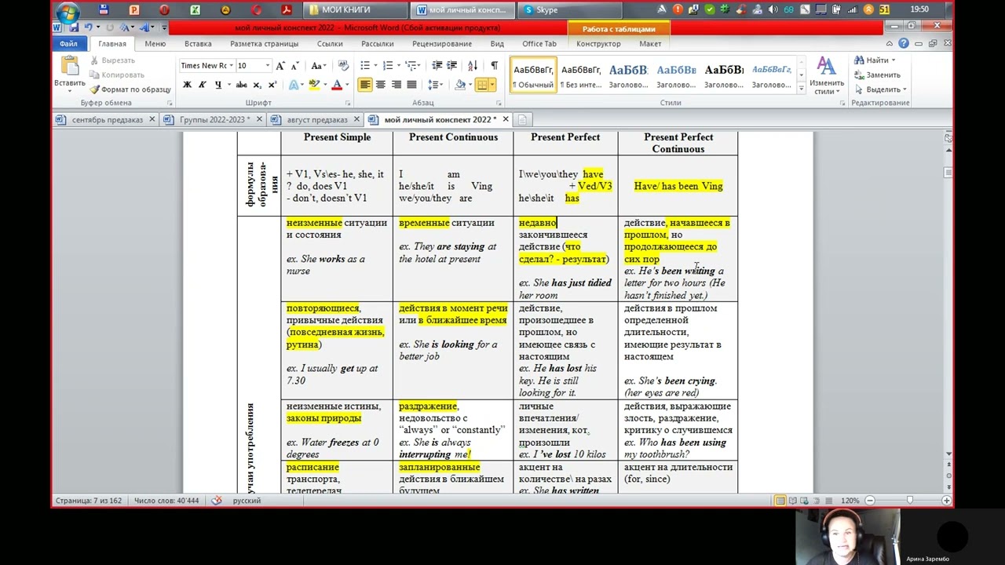
Task: Click the language indicator 'русский'
Action: [x=247, y=501]
